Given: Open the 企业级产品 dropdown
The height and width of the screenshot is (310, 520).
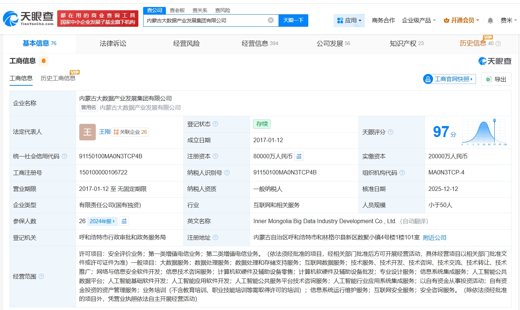Looking at the screenshot, I should pos(418,21).
